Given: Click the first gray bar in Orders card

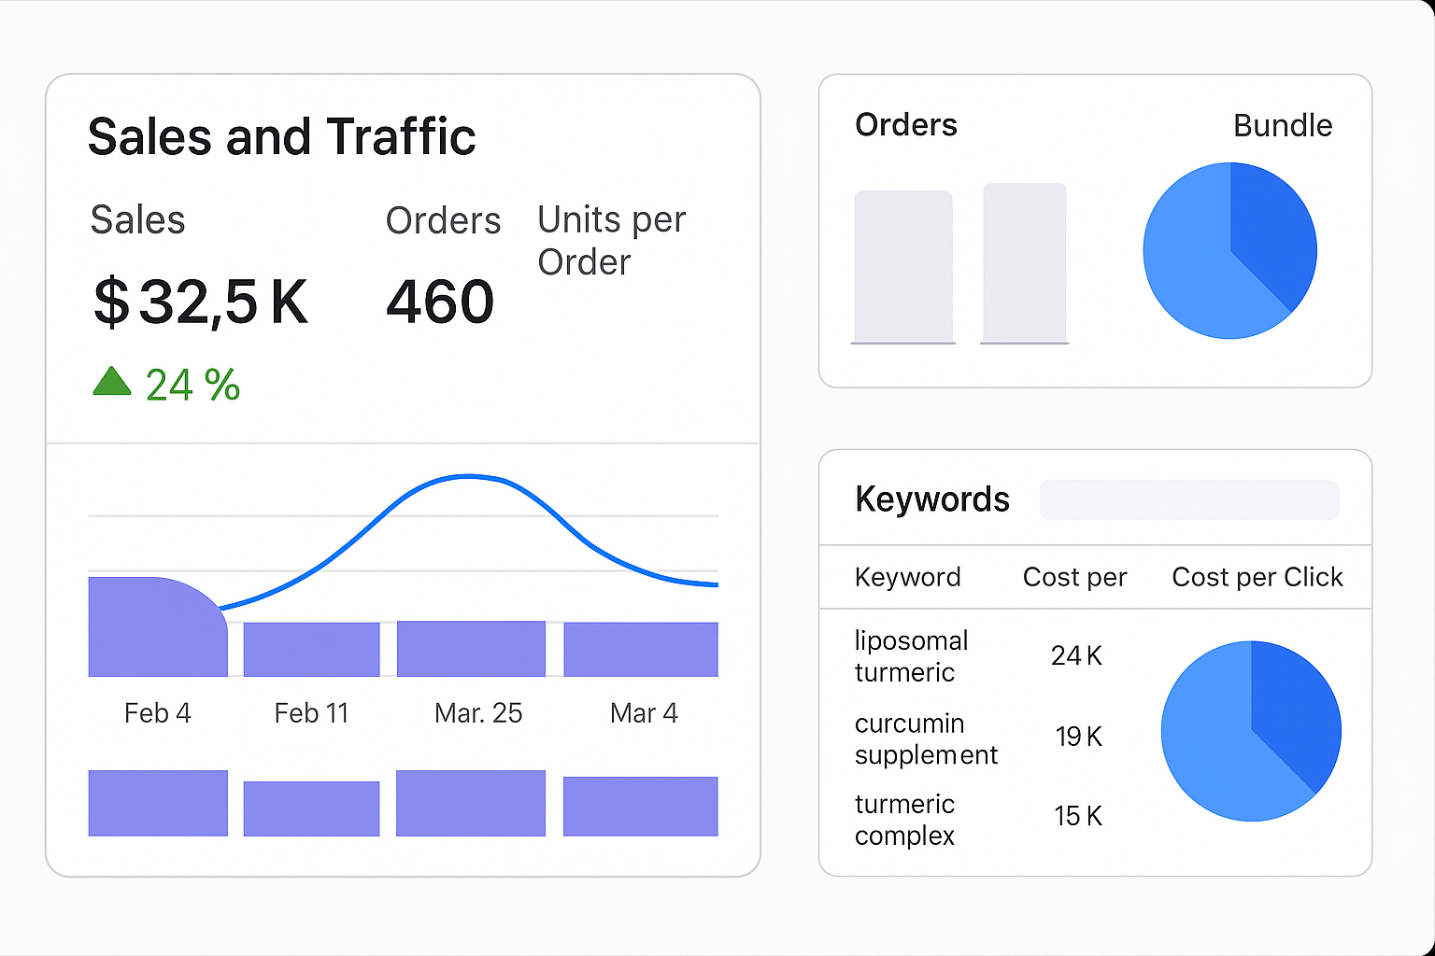Looking at the screenshot, I should pyautogui.click(x=902, y=267).
